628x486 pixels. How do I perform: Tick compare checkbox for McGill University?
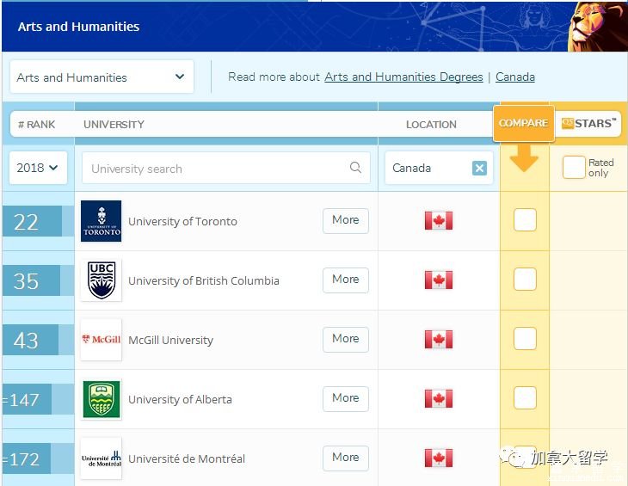(525, 338)
